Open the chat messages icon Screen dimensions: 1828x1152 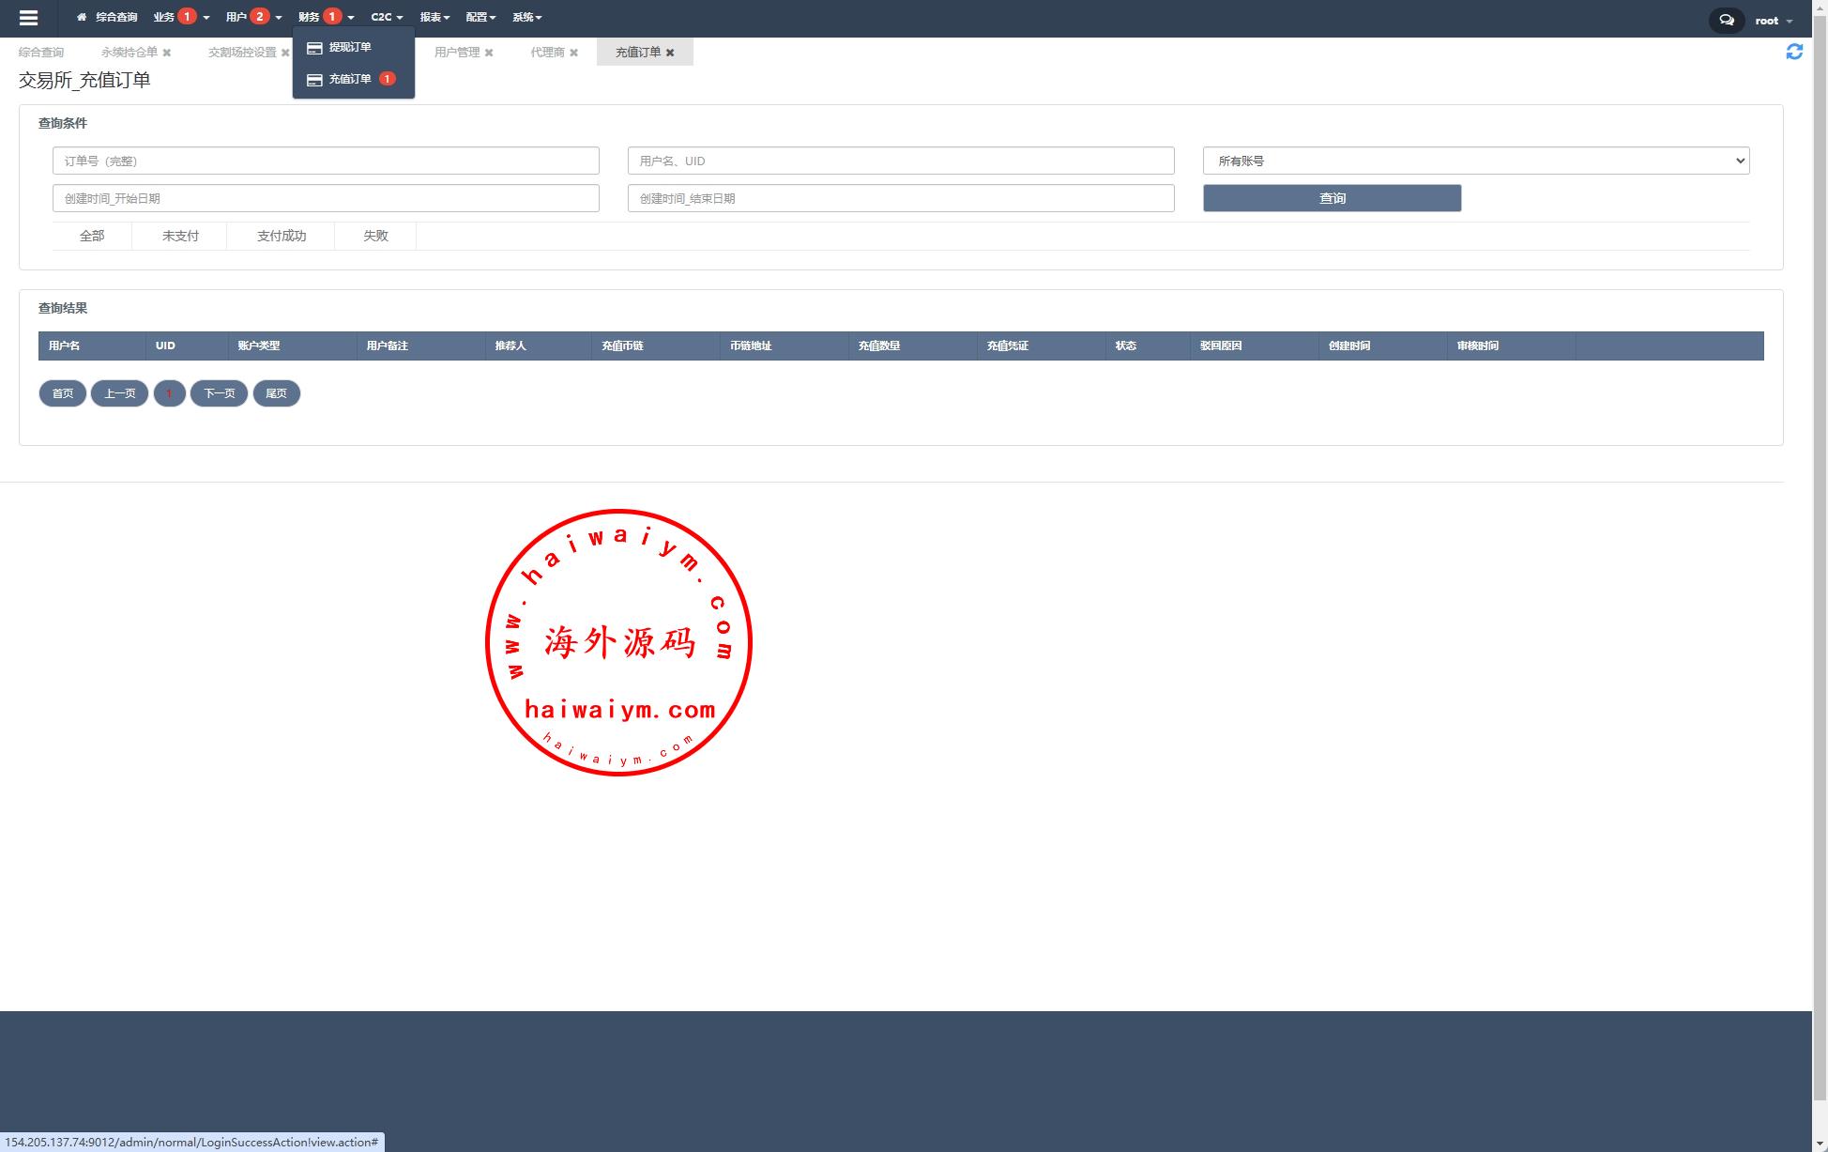pyautogui.click(x=1726, y=20)
